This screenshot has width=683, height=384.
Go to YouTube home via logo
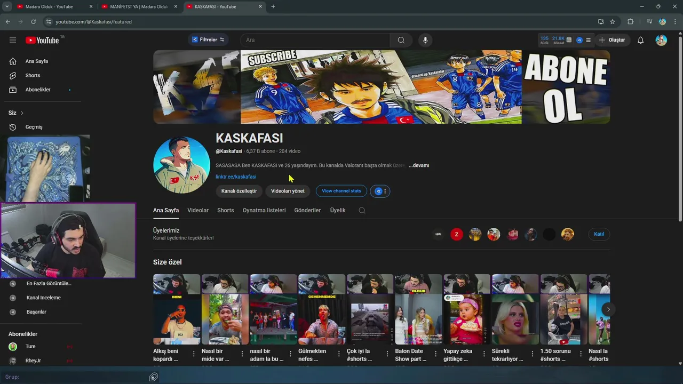click(x=42, y=40)
